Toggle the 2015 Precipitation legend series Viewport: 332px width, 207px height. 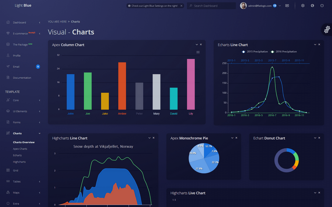255,52
